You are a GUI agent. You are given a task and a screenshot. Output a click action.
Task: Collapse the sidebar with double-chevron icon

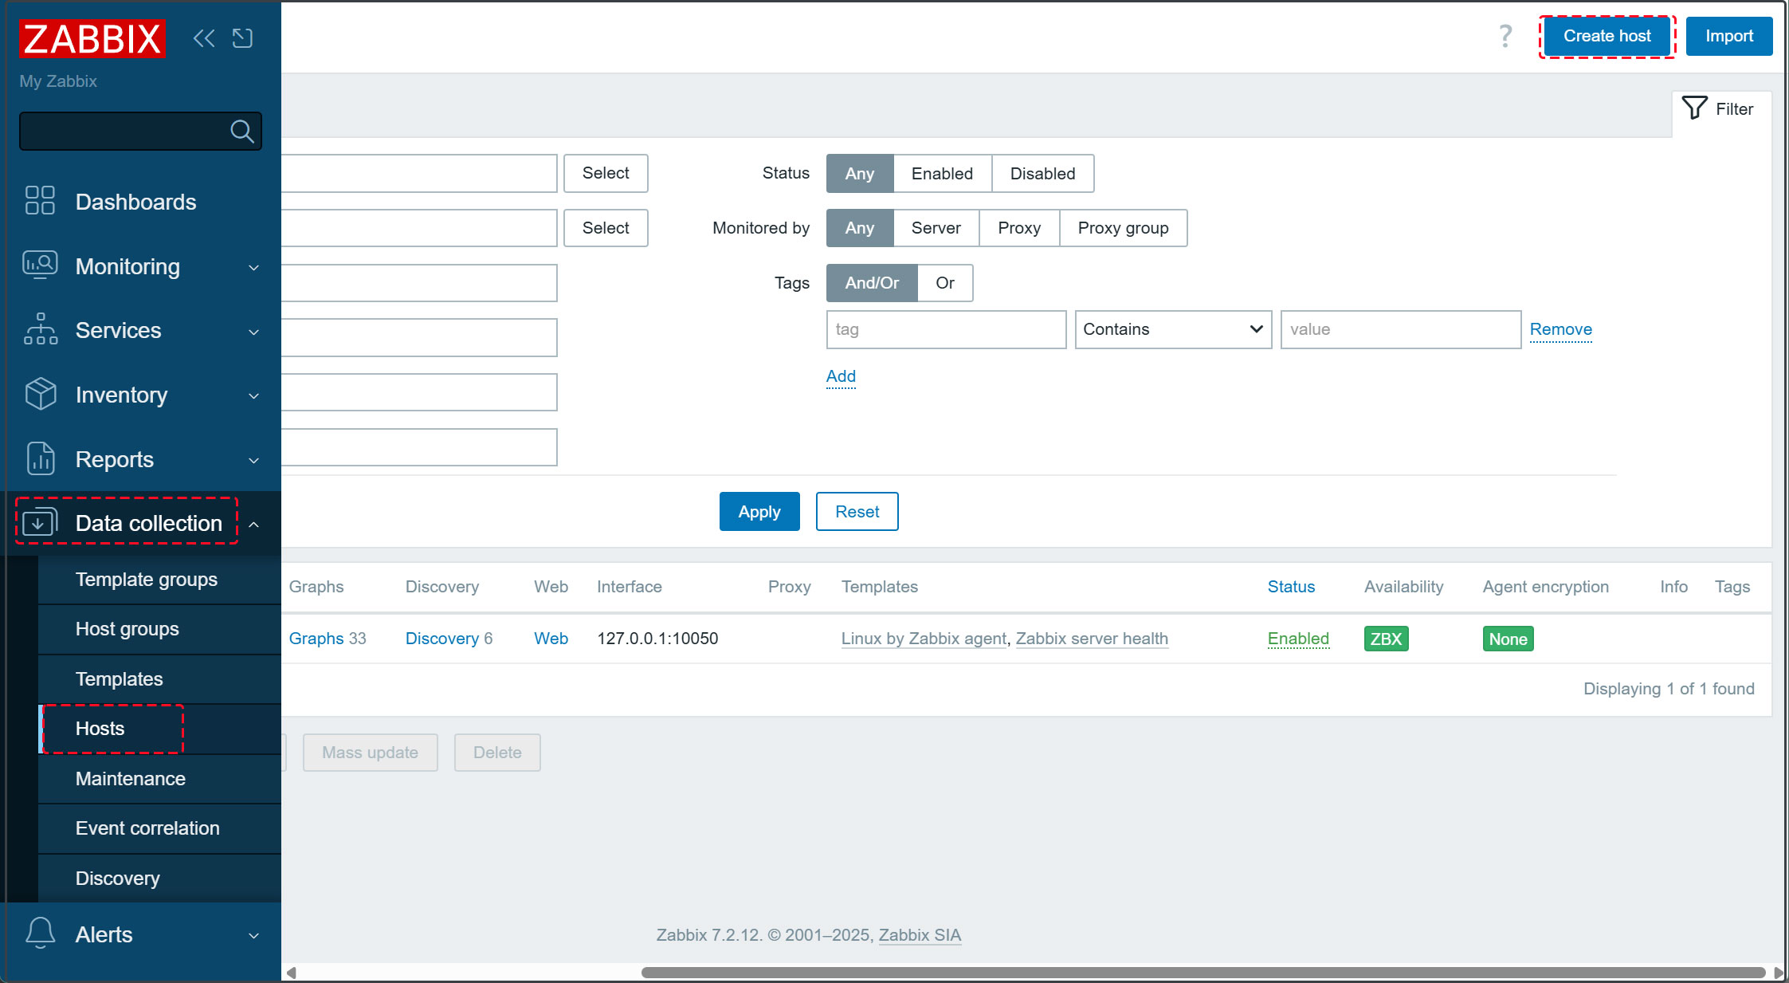[x=204, y=38]
